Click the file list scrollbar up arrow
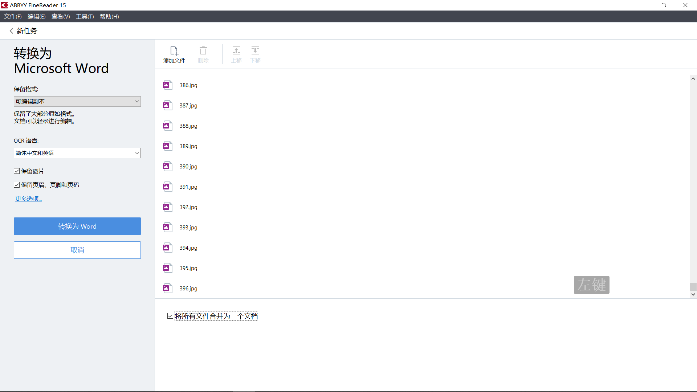The image size is (697, 392). pos(693,79)
